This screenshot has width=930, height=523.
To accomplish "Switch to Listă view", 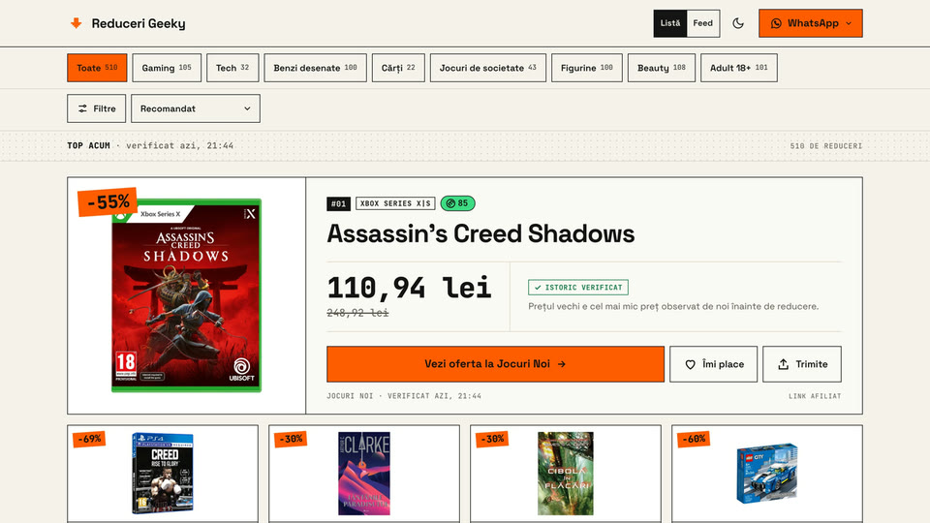I will click(x=670, y=23).
